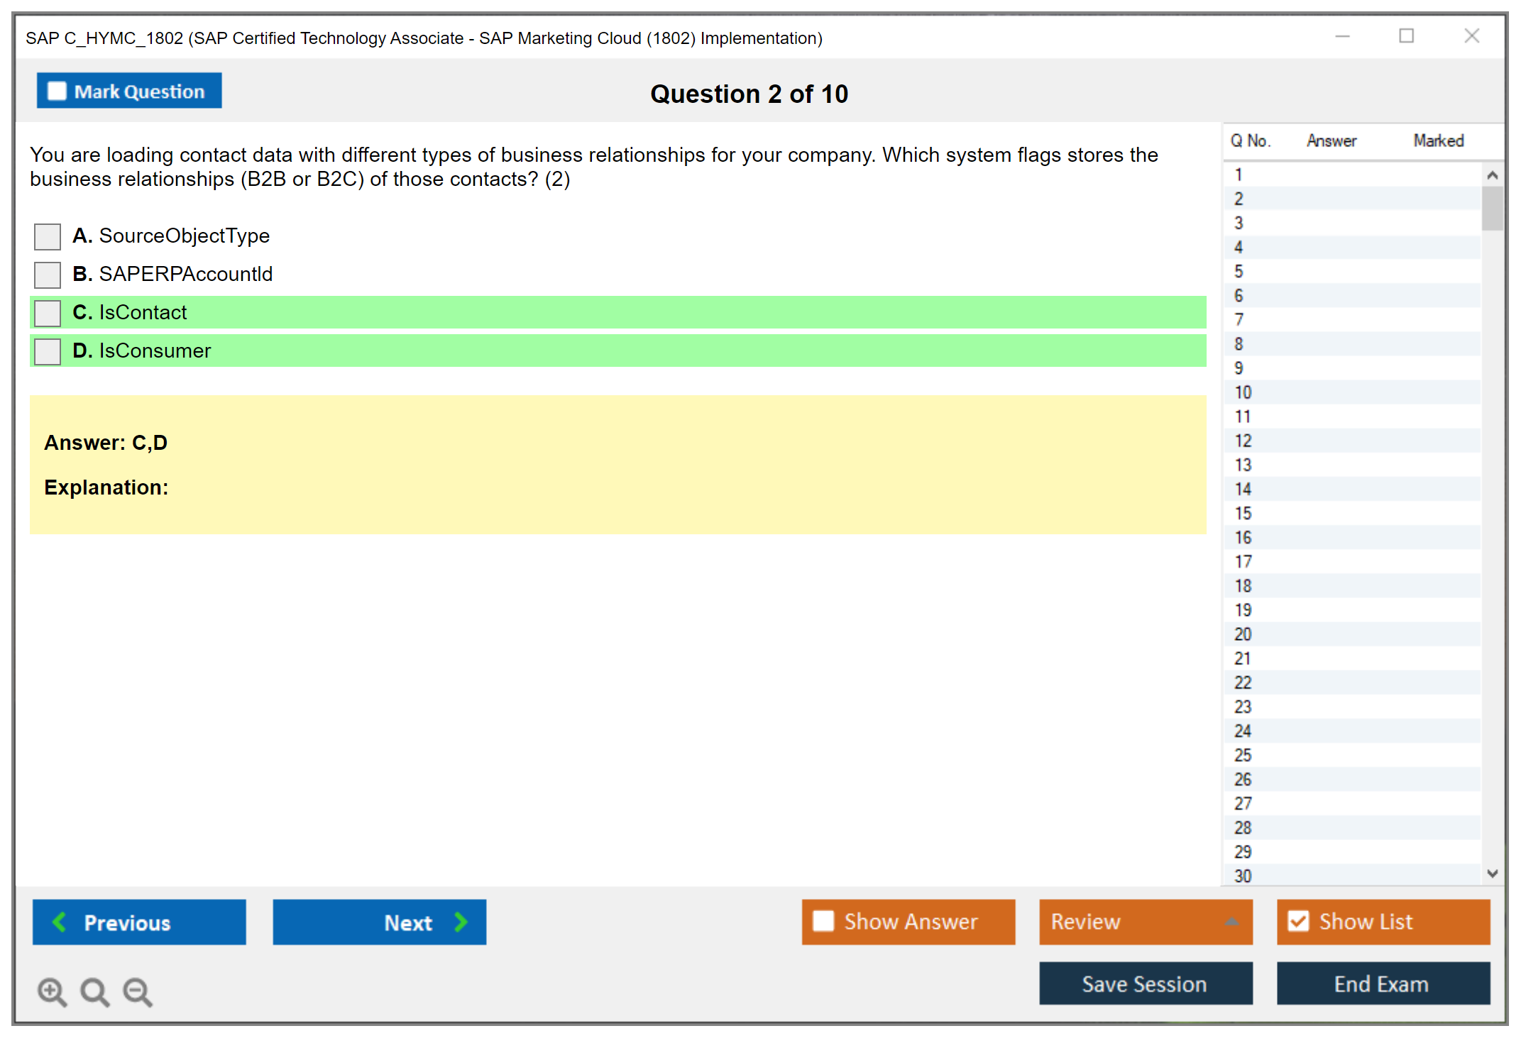The width and height of the screenshot is (1526, 1043).
Task: Uncheck the Show List checkbox
Action: pyautogui.click(x=1298, y=921)
